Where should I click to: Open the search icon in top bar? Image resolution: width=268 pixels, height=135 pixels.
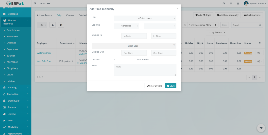point(224,4)
